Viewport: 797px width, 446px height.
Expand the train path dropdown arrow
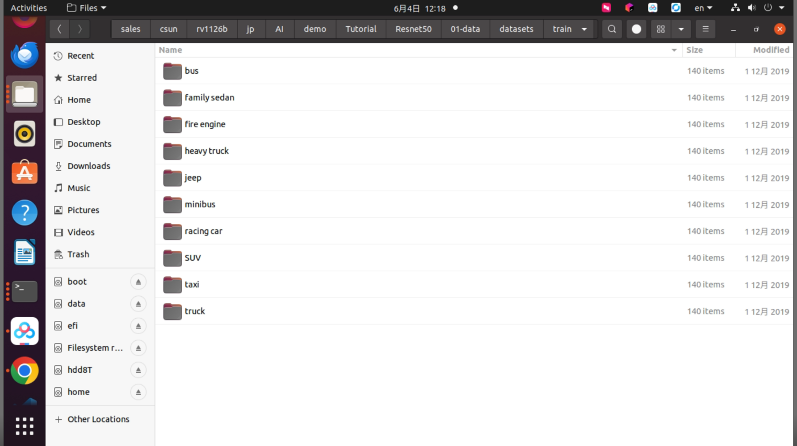tap(584, 29)
